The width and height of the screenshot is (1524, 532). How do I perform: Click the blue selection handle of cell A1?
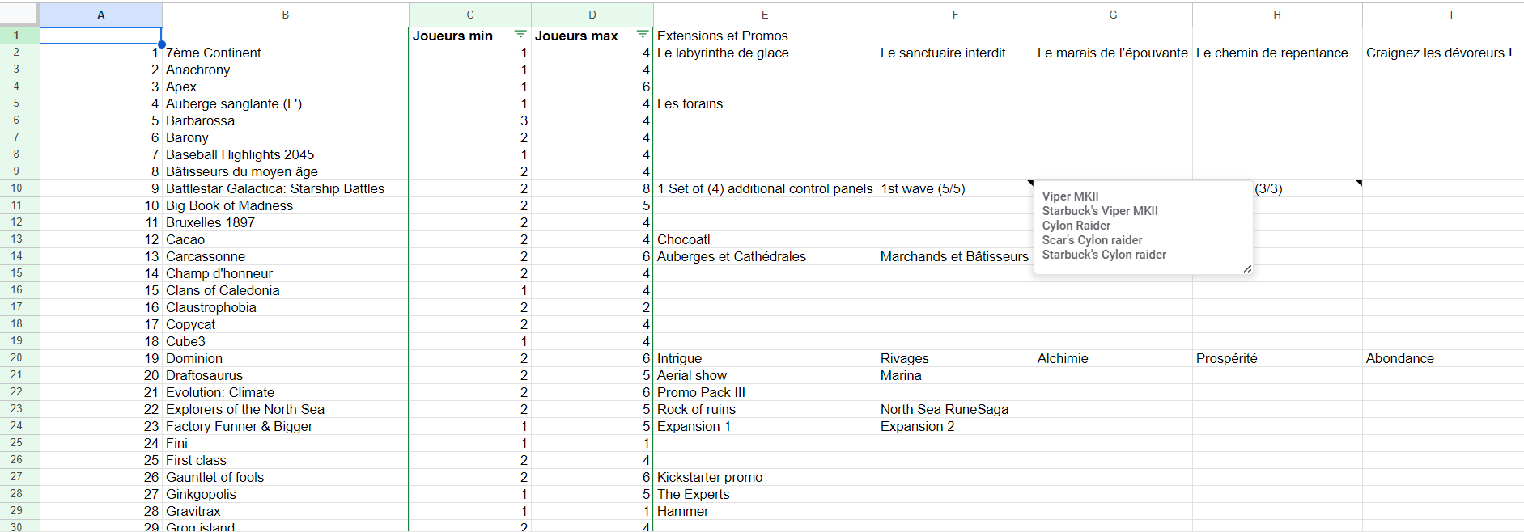click(x=162, y=44)
